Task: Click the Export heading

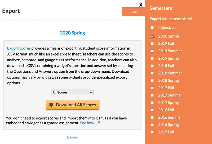Action: pos(11,11)
